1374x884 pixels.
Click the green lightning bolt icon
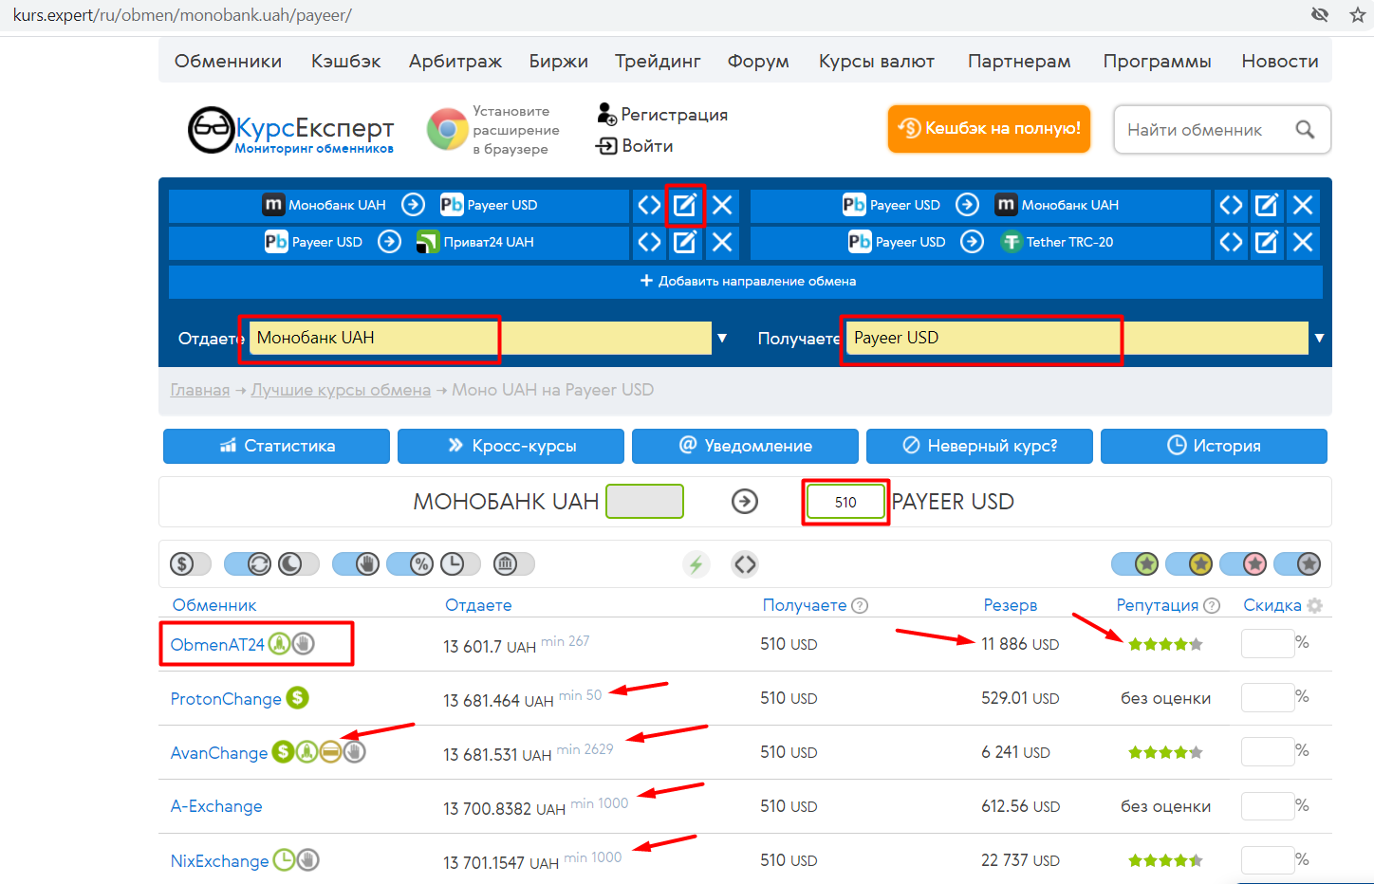tap(696, 564)
